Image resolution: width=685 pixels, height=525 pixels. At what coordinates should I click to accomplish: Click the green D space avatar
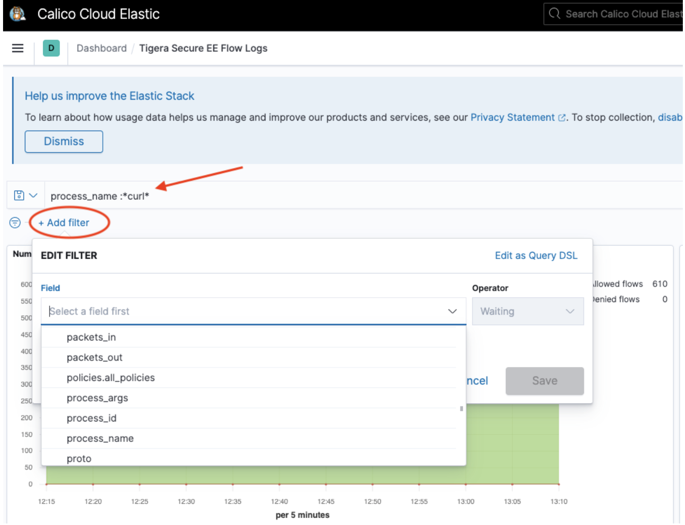(51, 48)
